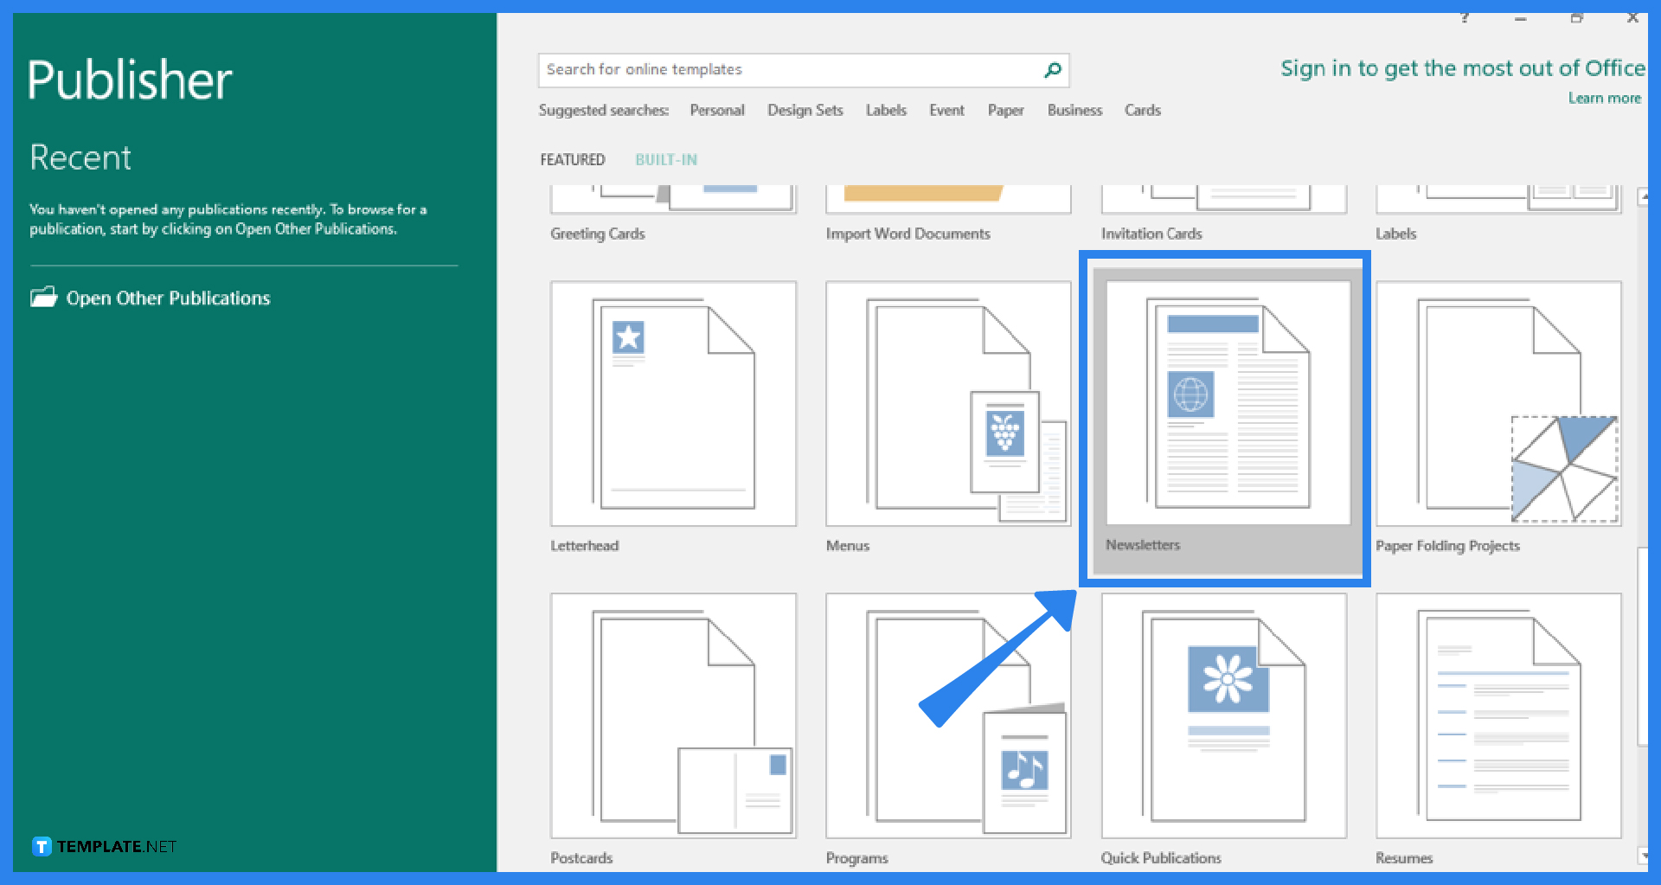Switch to the BUILT-IN tab
This screenshot has width=1661, height=885.
coord(665,159)
